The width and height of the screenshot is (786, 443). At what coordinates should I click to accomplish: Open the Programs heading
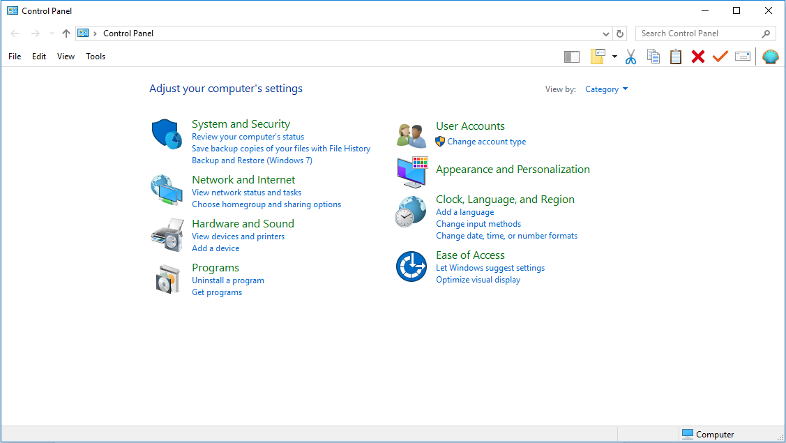215,268
